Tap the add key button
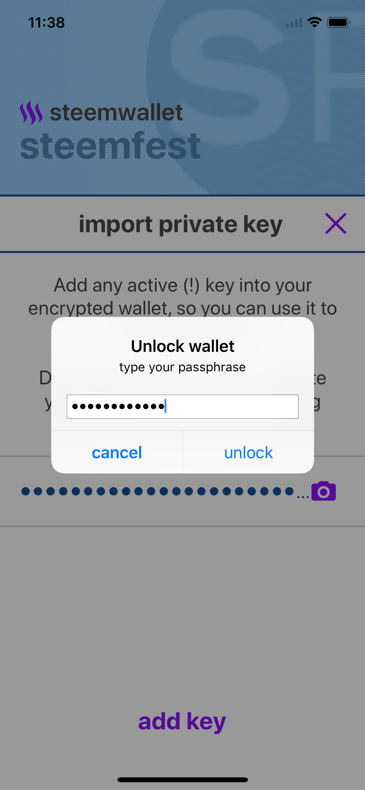Viewport: 365px width, 790px height. click(x=182, y=721)
